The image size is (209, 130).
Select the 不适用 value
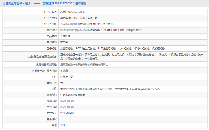point(64,71)
